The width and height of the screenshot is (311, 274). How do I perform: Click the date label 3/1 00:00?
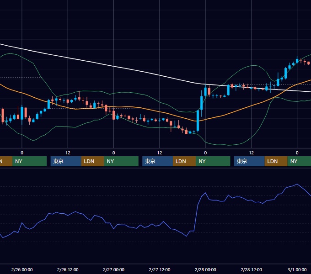297,269
